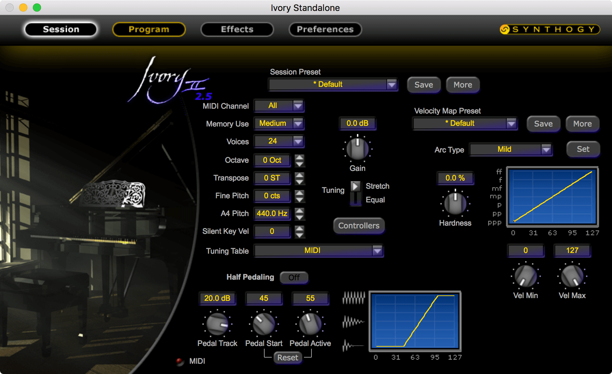
Task: Select Stretch tuning switch position
Action: tap(356, 186)
